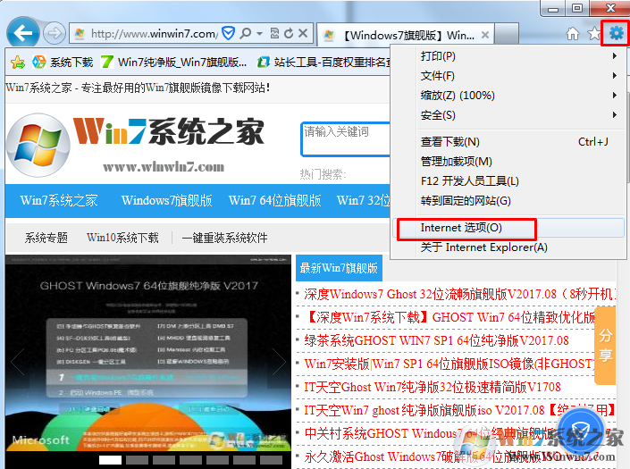Image resolution: width=630 pixels, height=469 pixels.
Task: Click next slide arrow on banner
Action: [279, 362]
